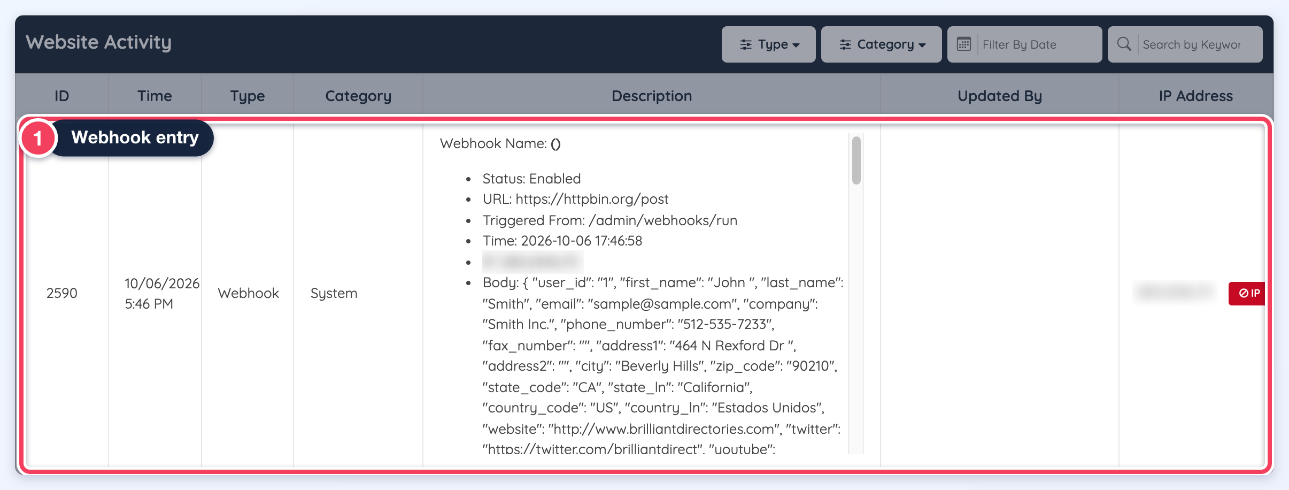Click the System category cell

pos(334,293)
